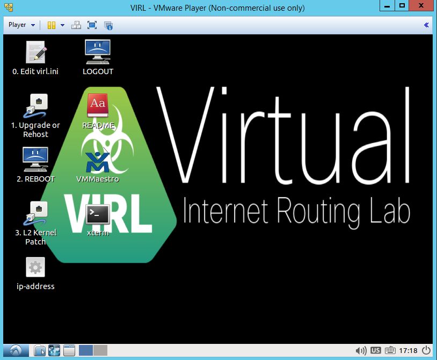Viewport: 437px width, 360px height.
Task: Click the Unity mode toolbar icon
Action: [x=108, y=25]
